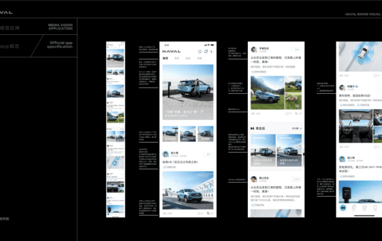Switch to the second top tab beside 推荐
This screenshot has height=241, width=382.
point(177,58)
